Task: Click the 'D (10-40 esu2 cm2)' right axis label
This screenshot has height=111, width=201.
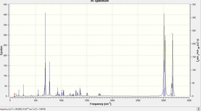Action: tap(198, 50)
